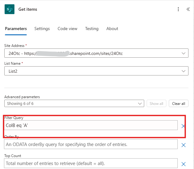This screenshot has height=169, width=194.
Task: Click the List Name label
Action: coord(12,63)
